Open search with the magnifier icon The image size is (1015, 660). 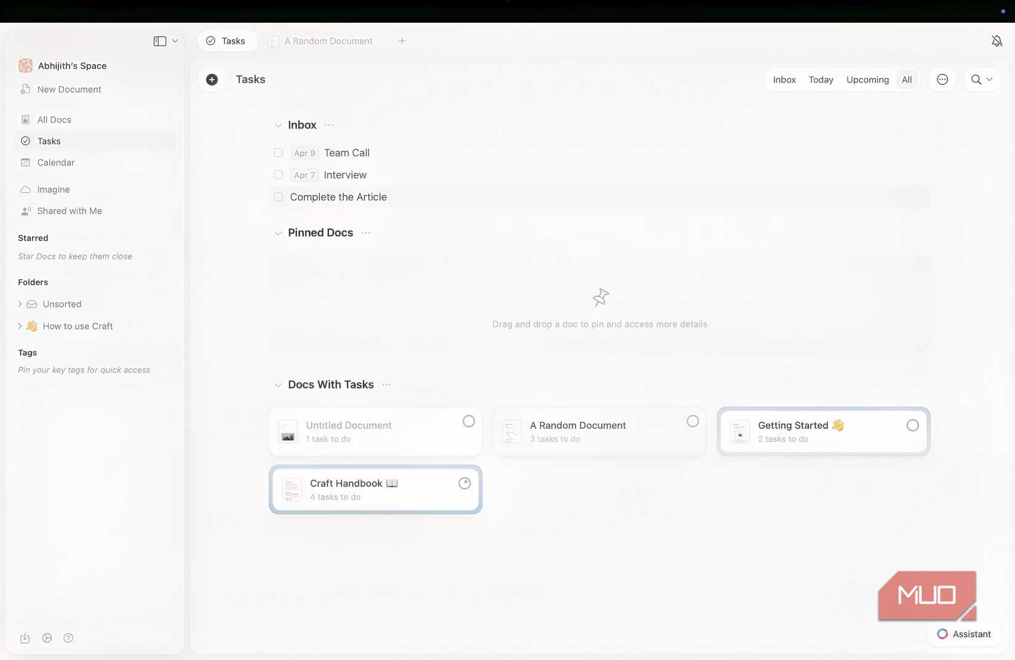pos(977,79)
